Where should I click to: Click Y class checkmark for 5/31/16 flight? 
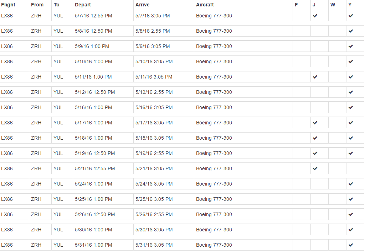coord(351,245)
